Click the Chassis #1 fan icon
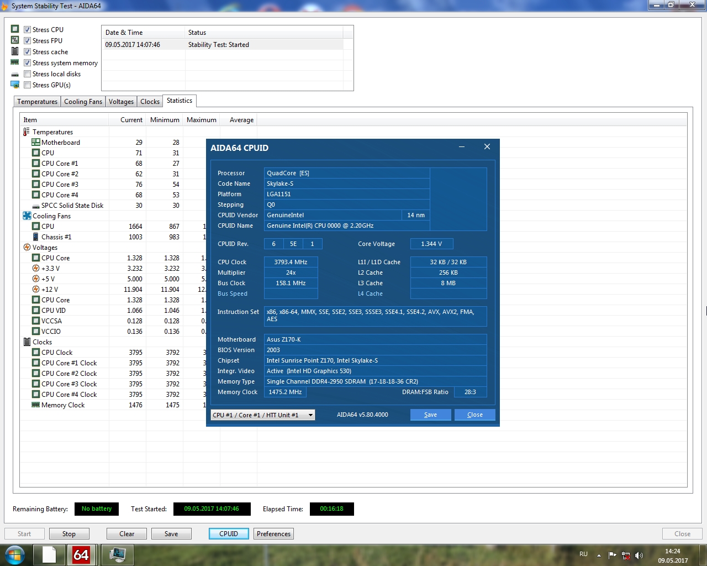 tap(36, 237)
